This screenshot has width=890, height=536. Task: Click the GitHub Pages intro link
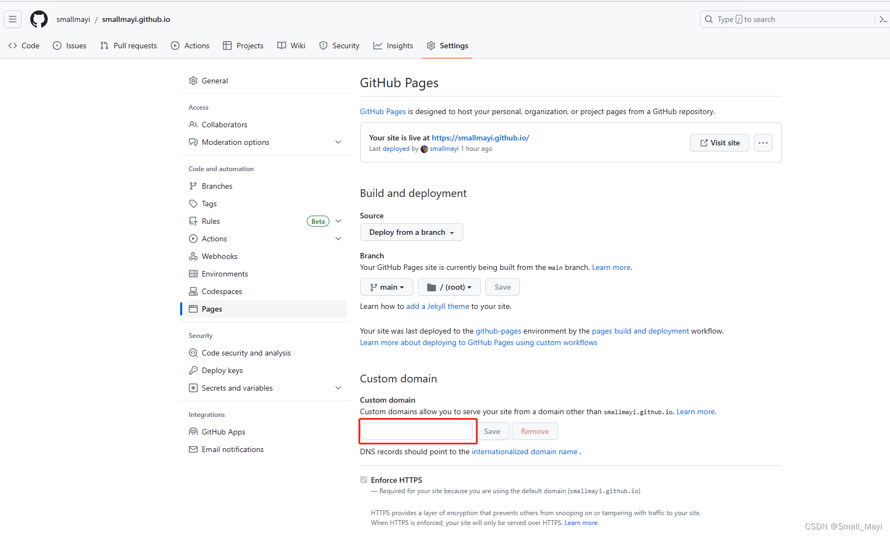tap(383, 111)
